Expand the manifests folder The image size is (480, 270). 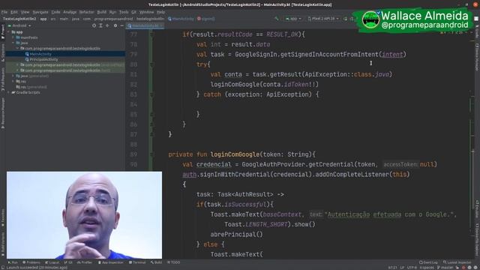13,37
